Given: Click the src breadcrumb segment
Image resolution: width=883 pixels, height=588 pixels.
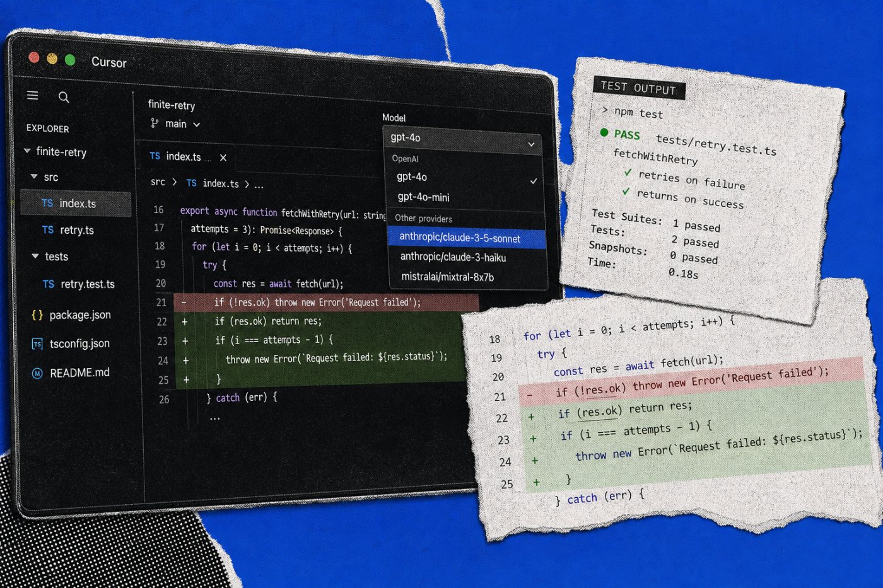Looking at the screenshot, I should tap(158, 182).
